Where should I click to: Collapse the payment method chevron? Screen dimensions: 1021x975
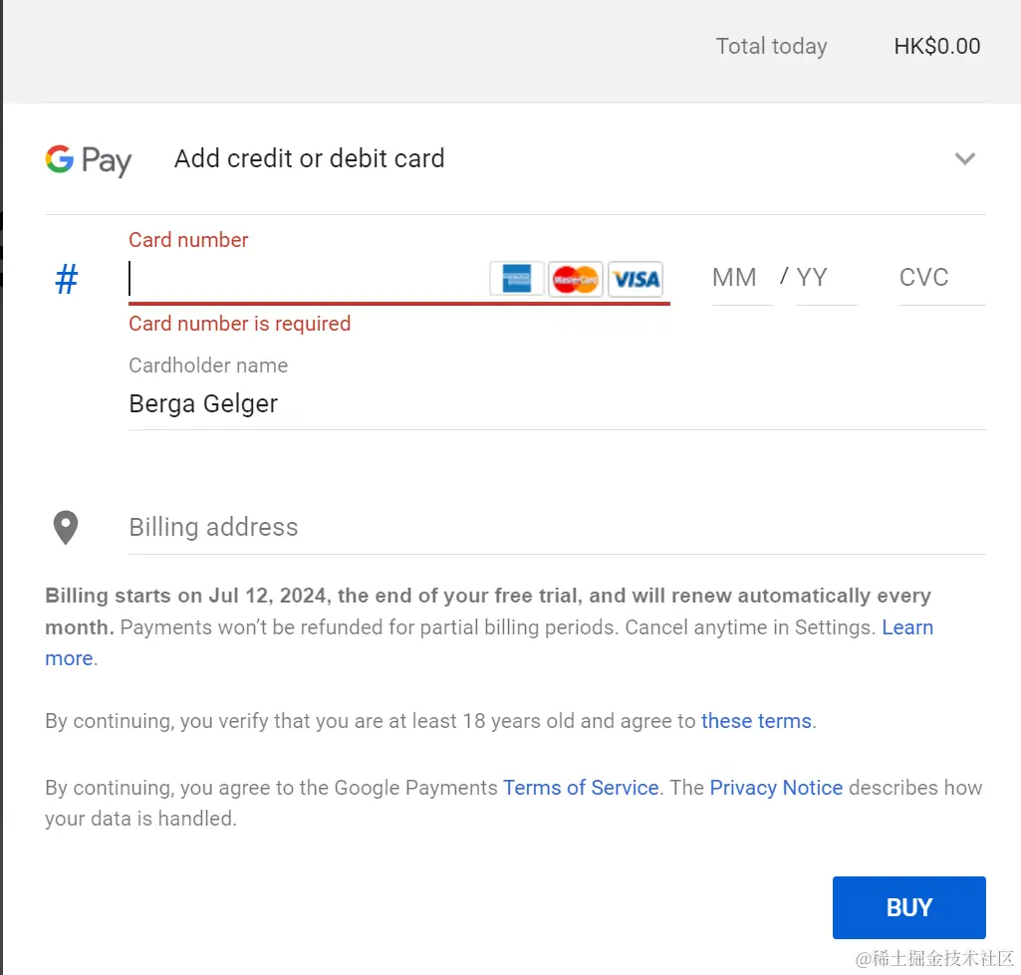[x=964, y=159]
